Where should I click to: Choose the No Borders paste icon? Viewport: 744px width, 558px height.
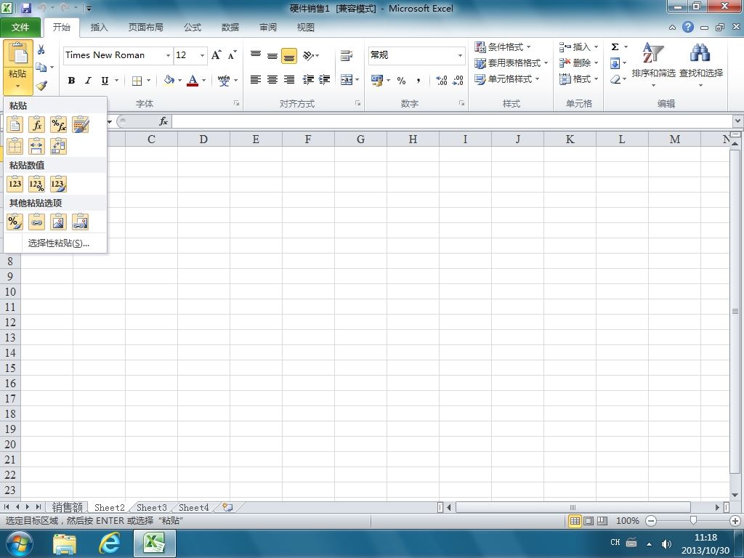click(x=15, y=146)
